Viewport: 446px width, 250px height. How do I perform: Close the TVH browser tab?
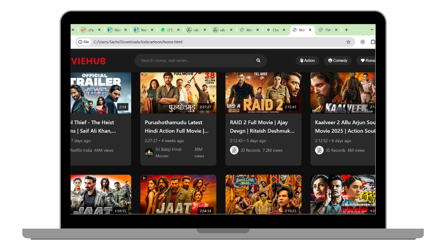[x=336, y=30]
